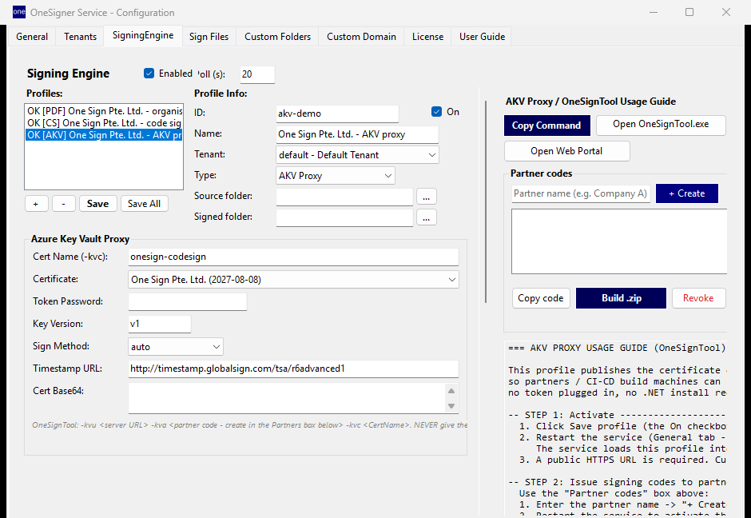Toggle the Signing Engine Enabled checkbox
The width and height of the screenshot is (751, 518).
[149, 74]
